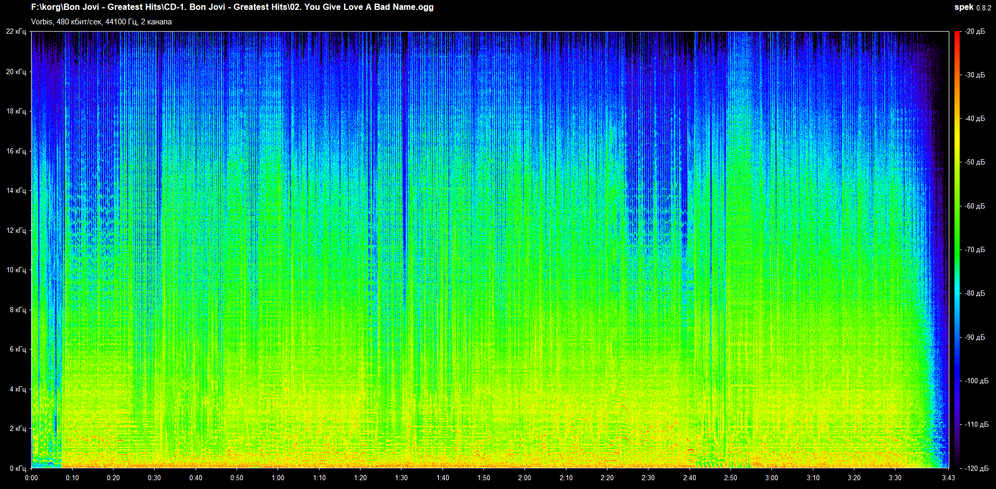Image resolution: width=996 pixels, height=489 pixels.
Task: Click the 2:40 time axis label
Action: coord(689,478)
